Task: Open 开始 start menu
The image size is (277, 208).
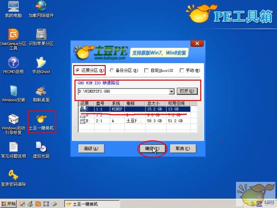Action: (x=9, y=203)
